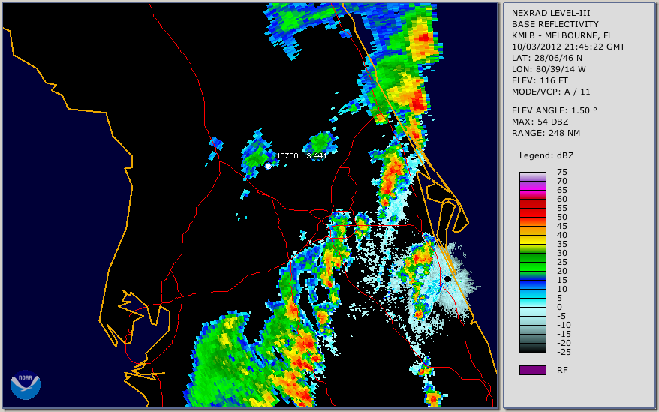Select the purple RF color swatch

point(532,370)
